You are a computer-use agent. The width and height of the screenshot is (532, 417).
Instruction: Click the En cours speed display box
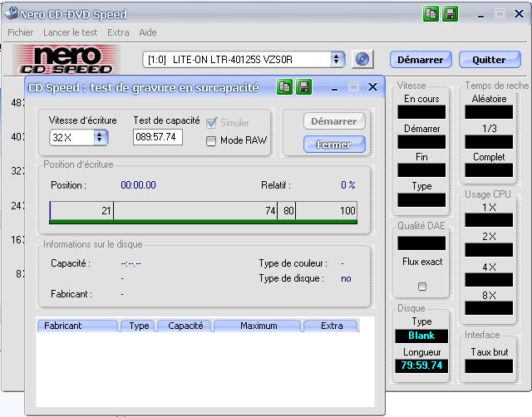(421, 112)
